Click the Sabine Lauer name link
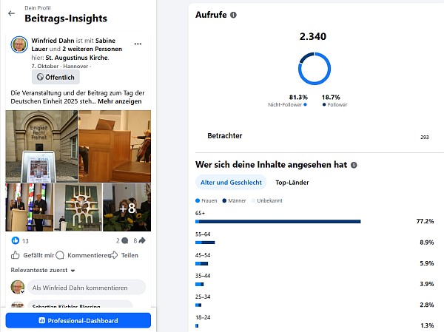This screenshot has width=444, height=332. point(73,44)
